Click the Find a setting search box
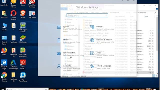Screen dimensions: 160x90 (87, 15)
